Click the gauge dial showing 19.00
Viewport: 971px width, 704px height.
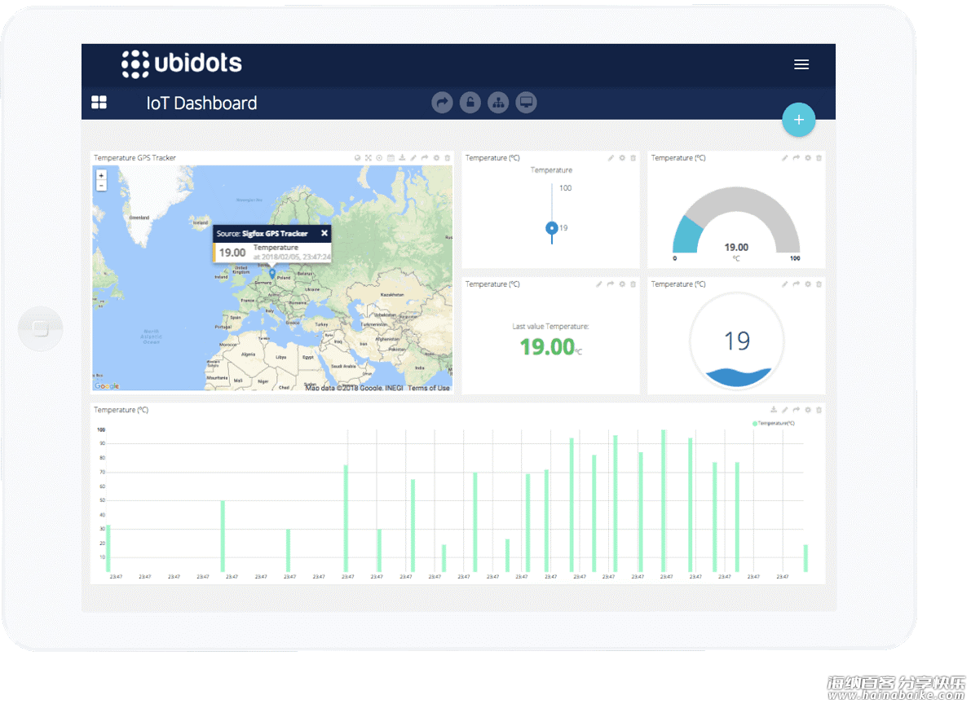pos(736,222)
